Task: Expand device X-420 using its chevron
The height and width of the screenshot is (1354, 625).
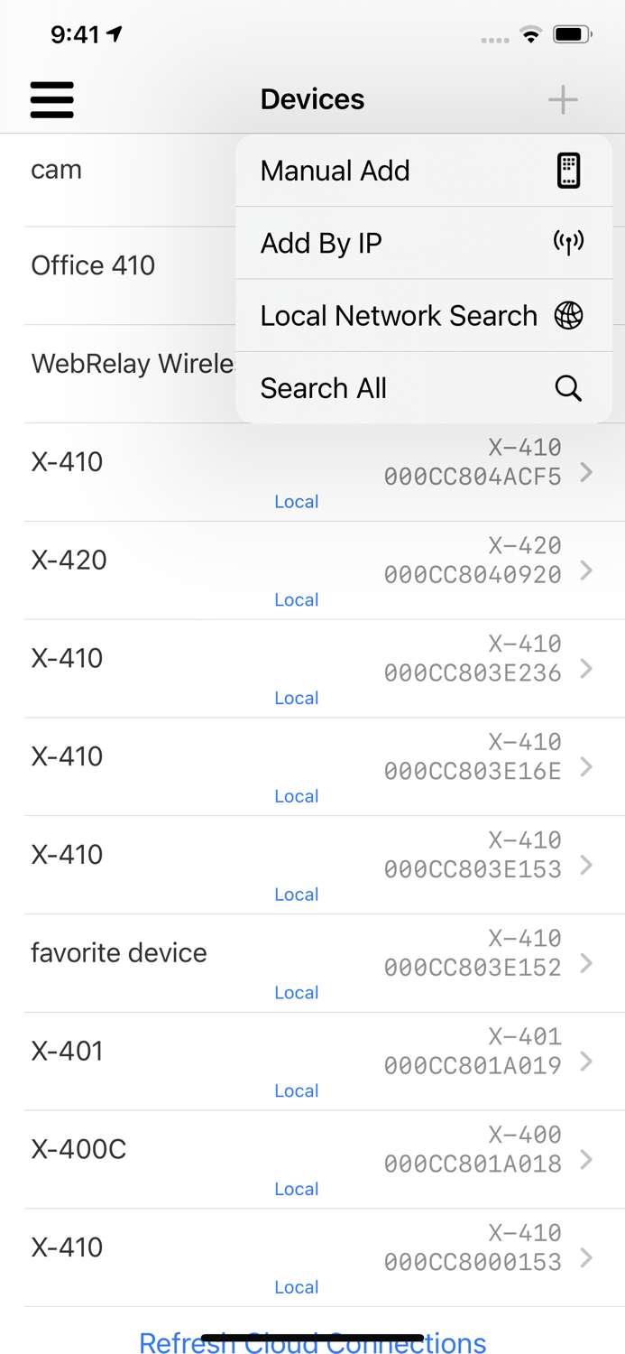Action: [588, 571]
